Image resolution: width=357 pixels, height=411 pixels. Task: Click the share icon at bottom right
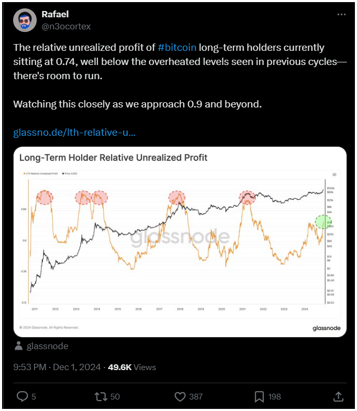coord(338,396)
